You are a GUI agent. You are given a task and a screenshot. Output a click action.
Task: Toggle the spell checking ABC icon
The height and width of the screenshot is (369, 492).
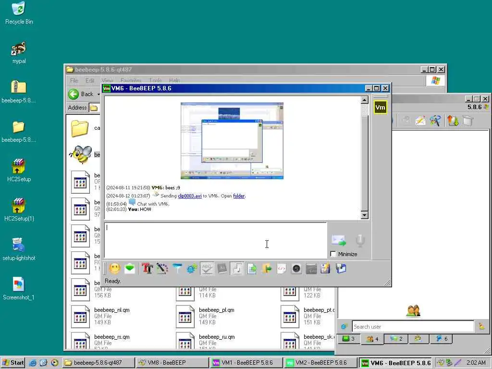pos(207,269)
